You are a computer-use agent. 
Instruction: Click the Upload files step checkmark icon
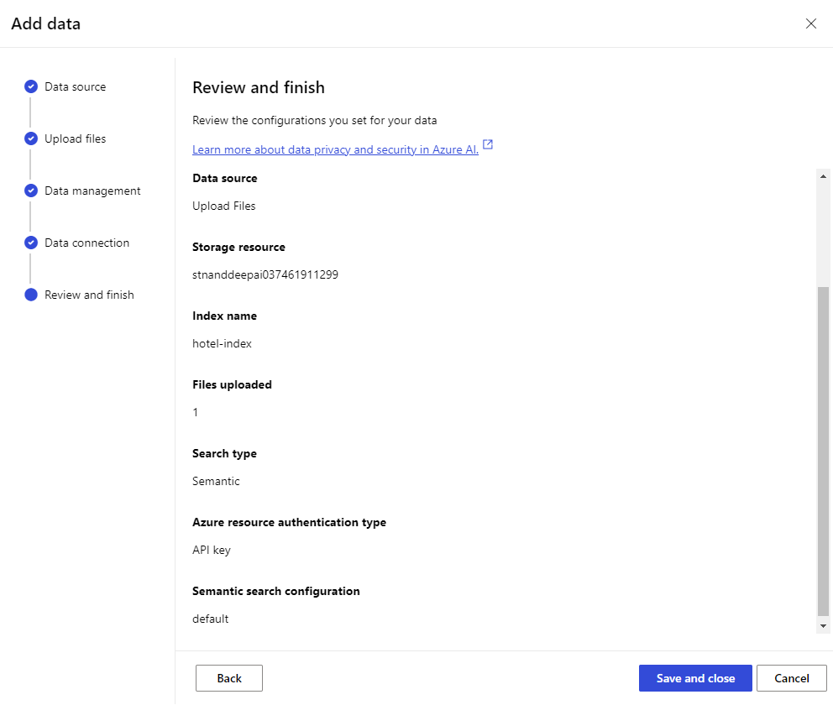click(31, 138)
